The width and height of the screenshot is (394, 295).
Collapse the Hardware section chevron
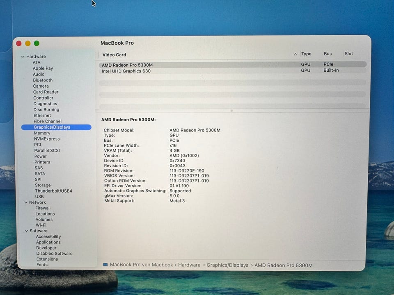pos(23,57)
